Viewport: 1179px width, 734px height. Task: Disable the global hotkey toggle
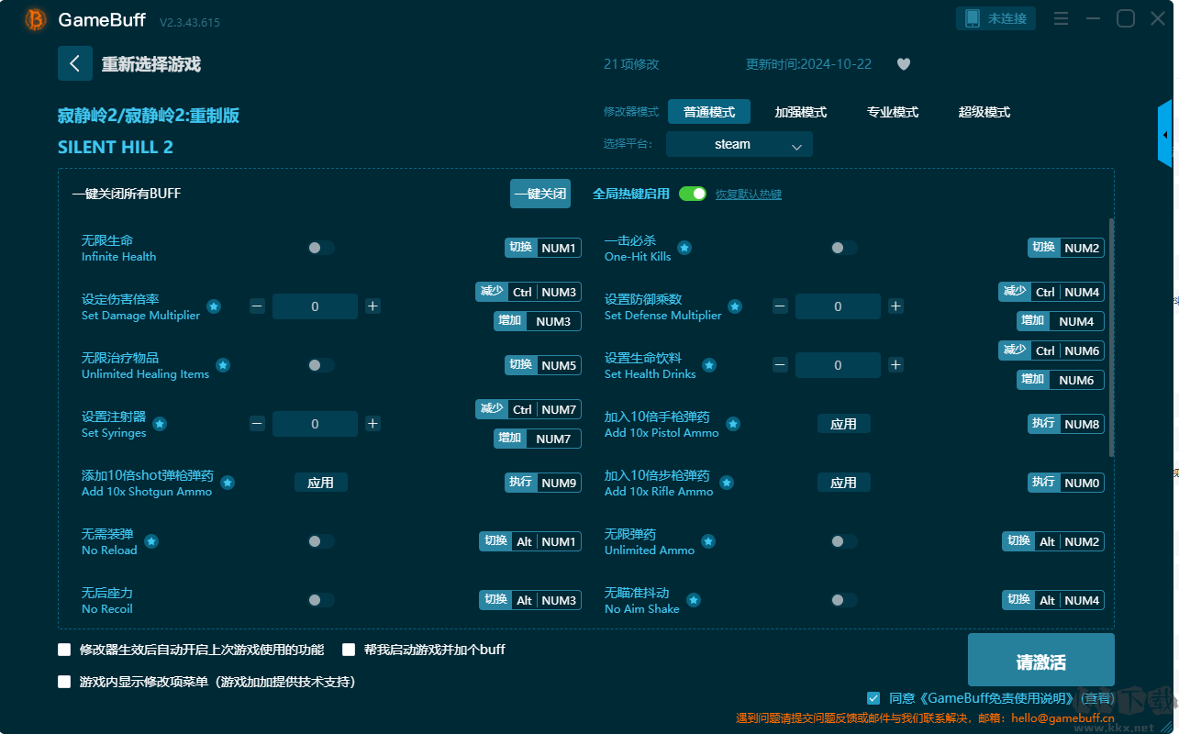(693, 194)
